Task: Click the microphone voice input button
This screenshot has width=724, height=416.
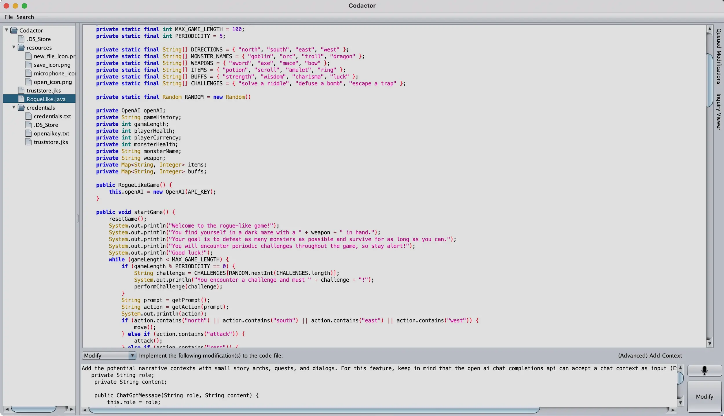Action: tap(704, 370)
